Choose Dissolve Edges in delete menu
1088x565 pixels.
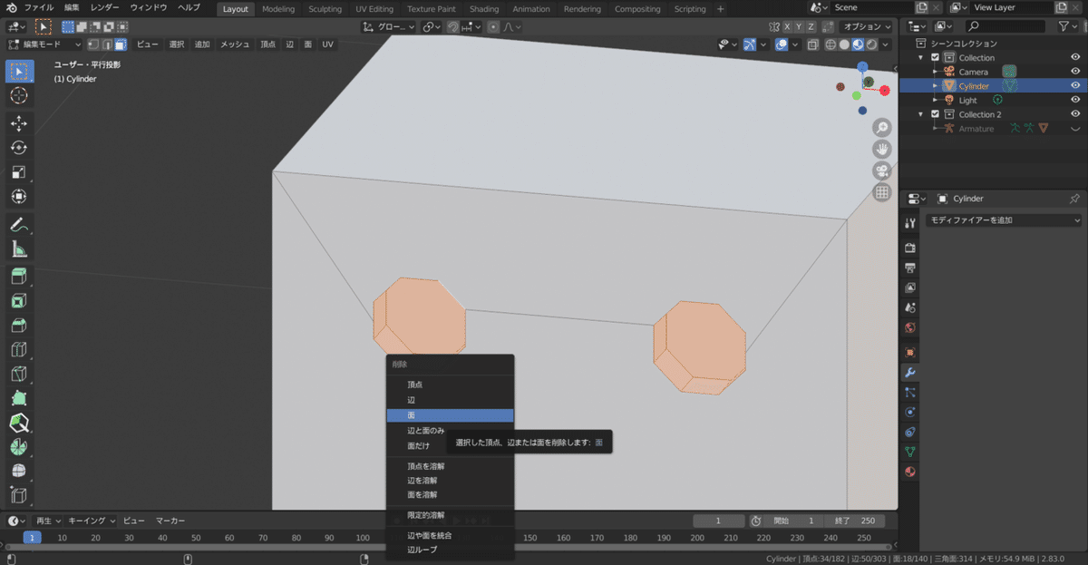(450, 480)
